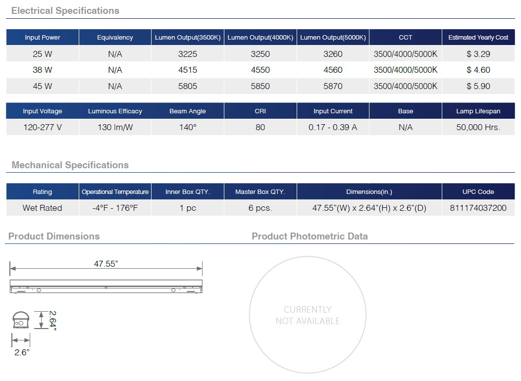Select the 47.55" length dimension label
Image resolution: width=521 pixels, height=381 pixels.
pyautogui.click(x=106, y=264)
